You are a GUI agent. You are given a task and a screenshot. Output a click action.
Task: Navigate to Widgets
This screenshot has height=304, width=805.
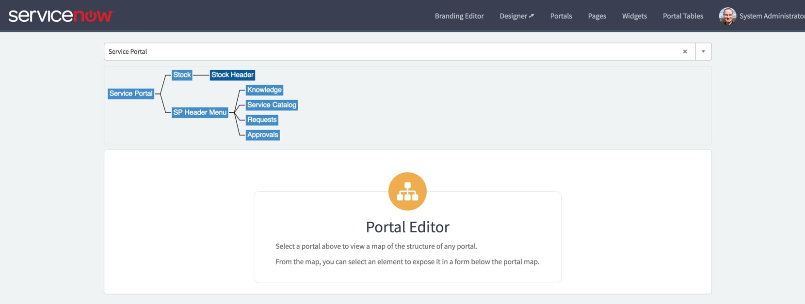tap(634, 16)
